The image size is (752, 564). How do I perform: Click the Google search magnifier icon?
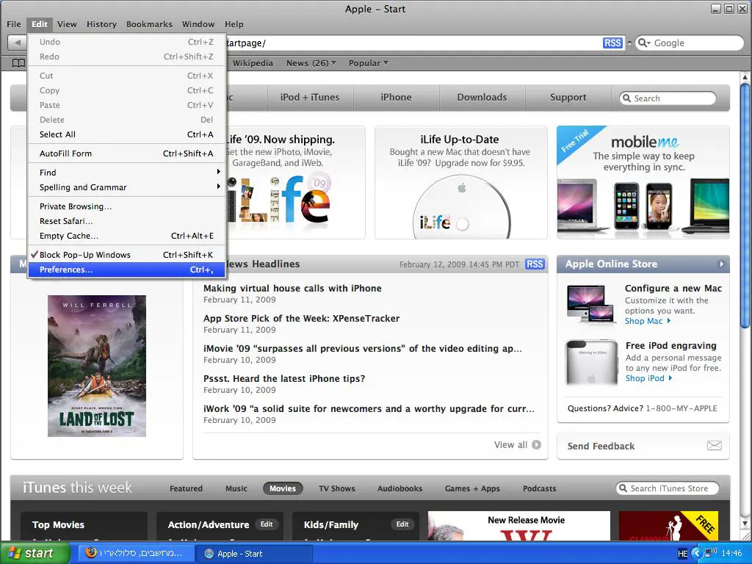(x=644, y=43)
